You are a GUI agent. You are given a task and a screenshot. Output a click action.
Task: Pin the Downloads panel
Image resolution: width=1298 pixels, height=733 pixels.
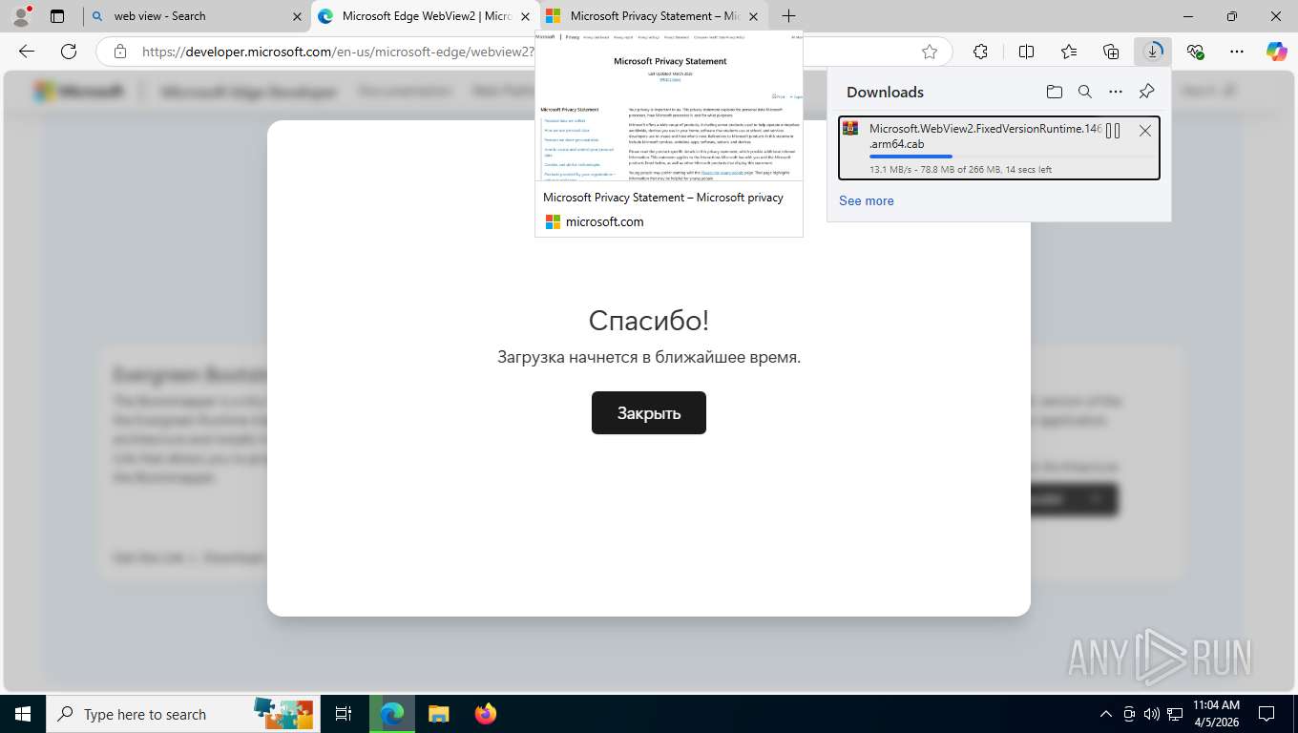1147,92
